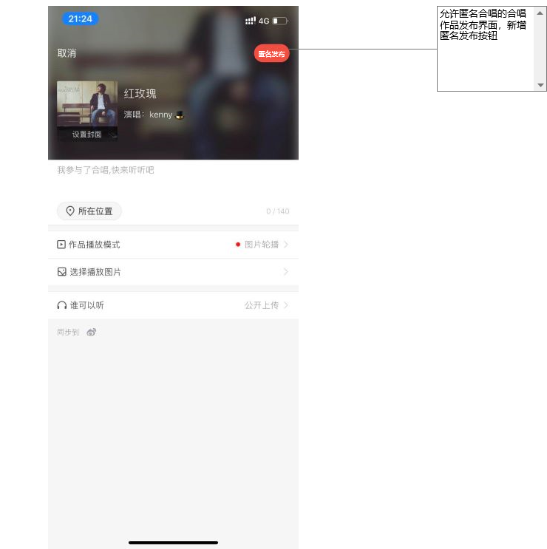Image resolution: width=547 pixels, height=549 pixels.
Task: Tap the battery status icon
Action: coord(280,21)
